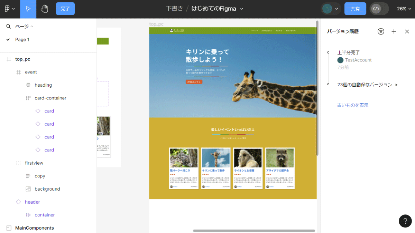Screen dimensions: 415x233
Task: Click the image icon beside background
Action: coord(28,189)
